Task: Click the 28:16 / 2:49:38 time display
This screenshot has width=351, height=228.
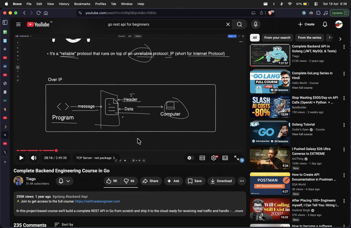Action: [55, 158]
